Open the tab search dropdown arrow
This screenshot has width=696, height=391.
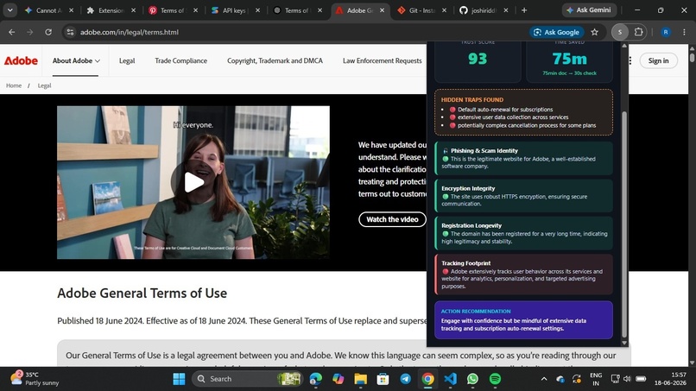click(x=9, y=9)
